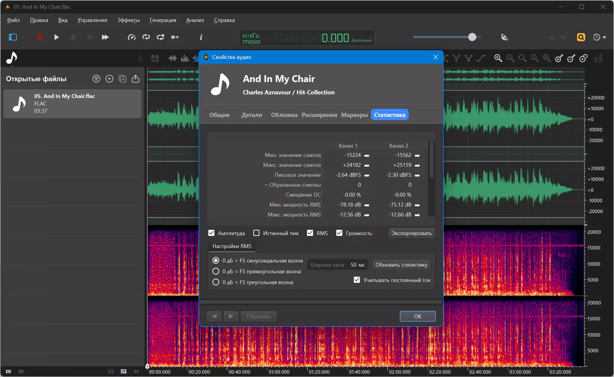Click vertical zoom-out icon
The width and height of the screenshot is (614, 377).
click(x=571, y=58)
